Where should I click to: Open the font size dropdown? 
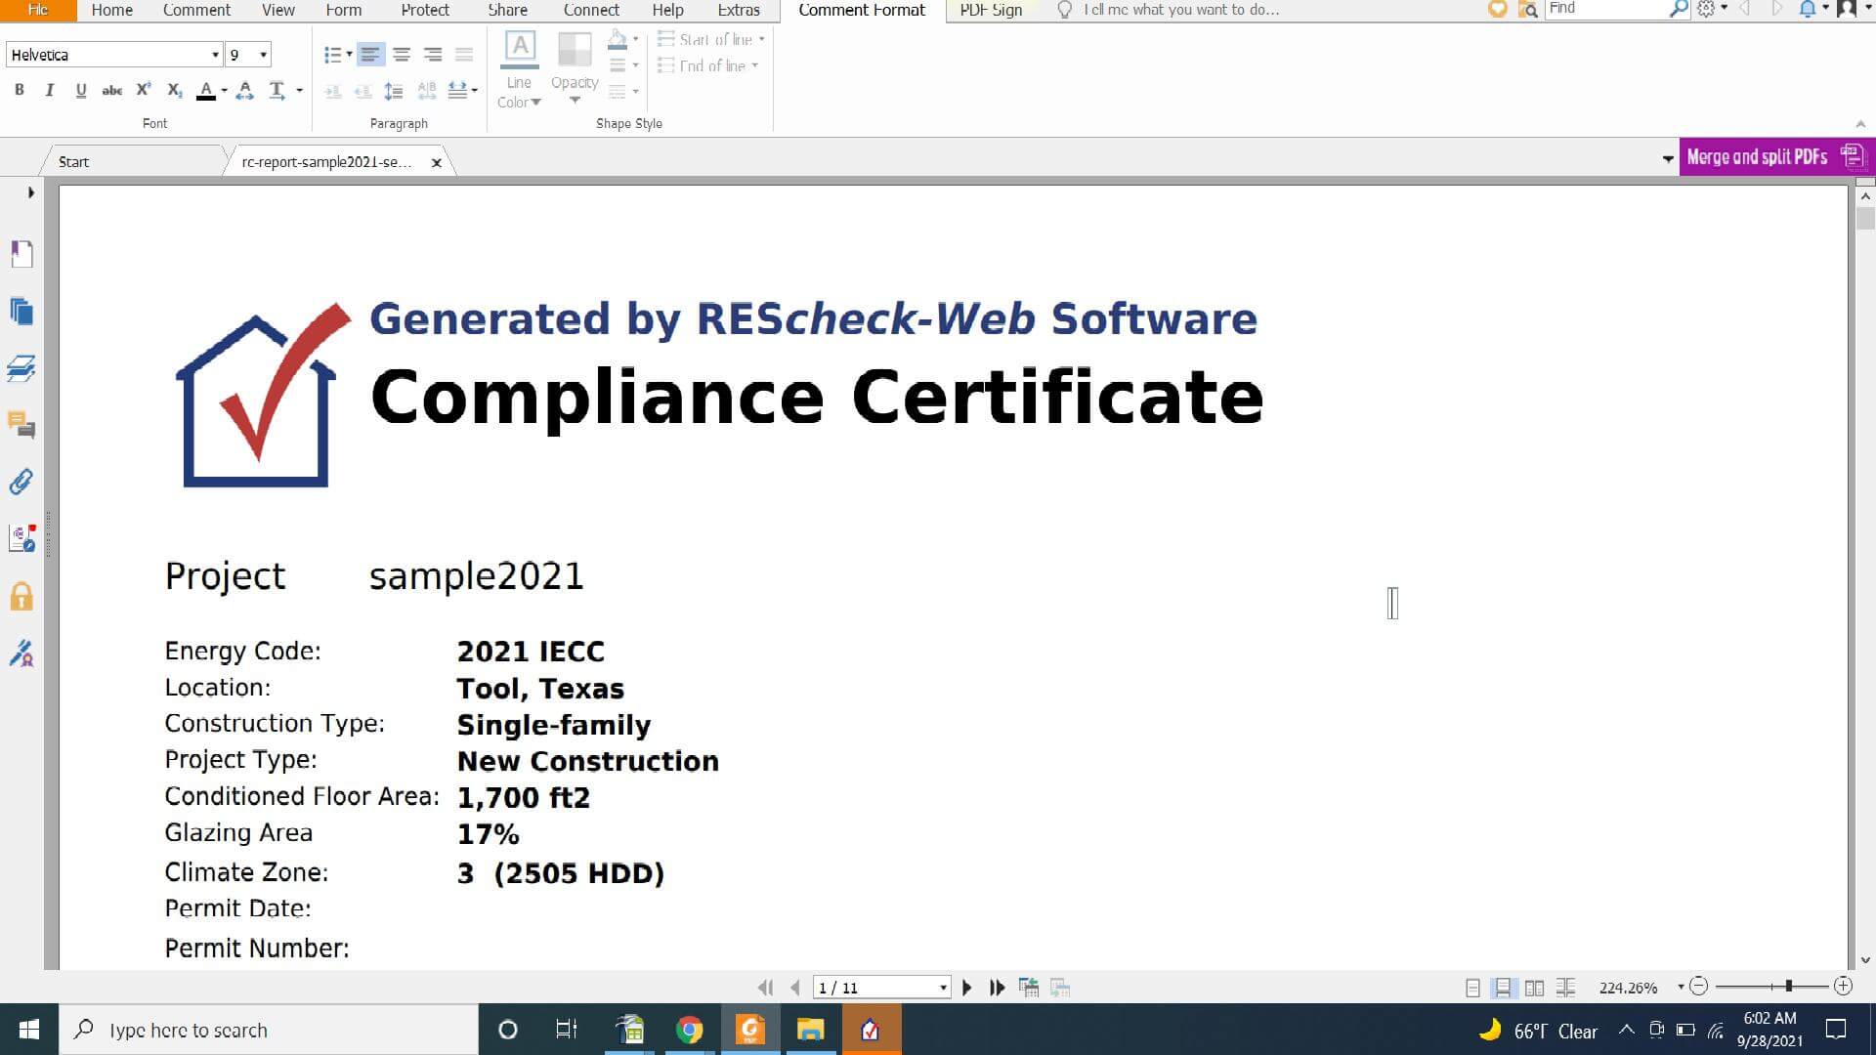[263, 55]
